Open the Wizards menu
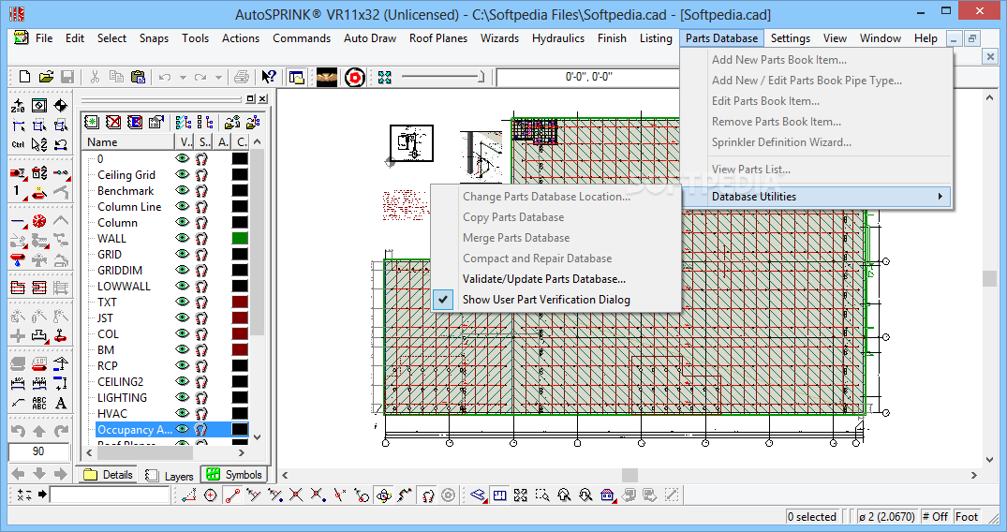This screenshot has width=1007, height=532. (499, 37)
